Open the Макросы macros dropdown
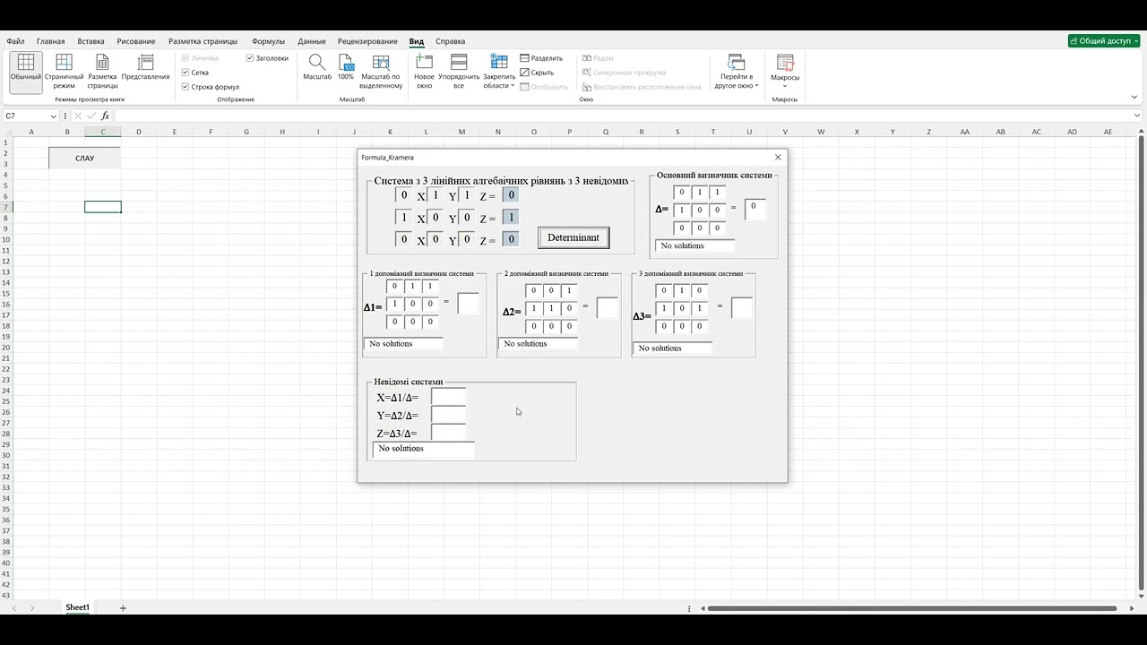1147x645 pixels. point(785,71)
